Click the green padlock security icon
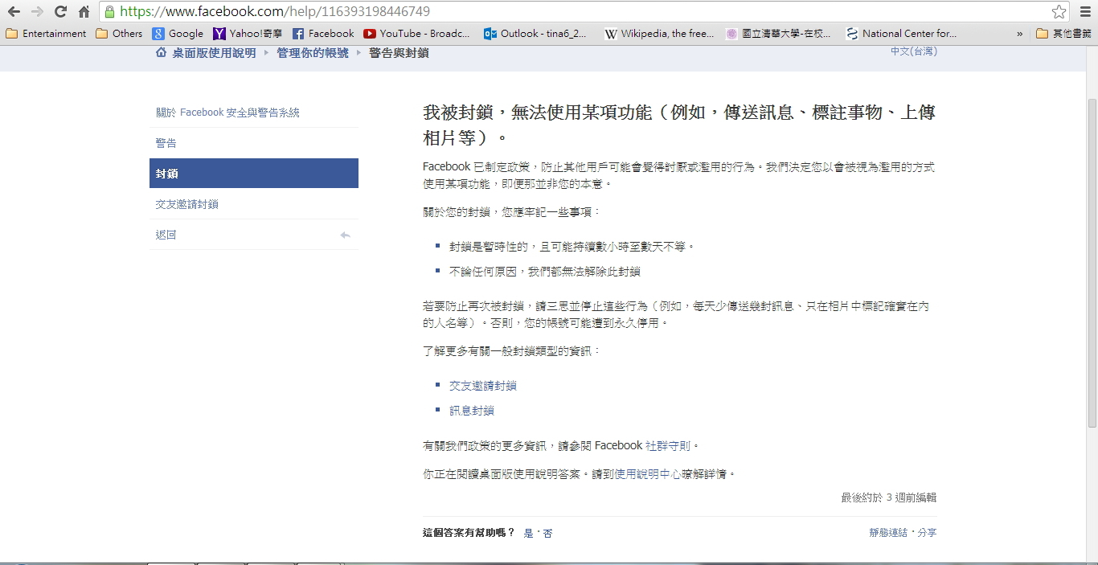The width and height of the screenshot is (1098, 565). click(110, 11)
